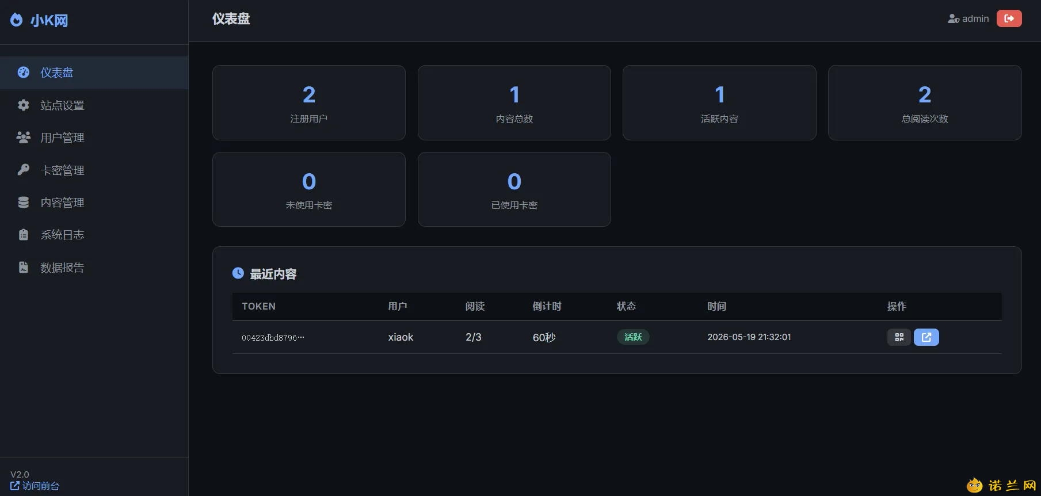Click the file icon for 数据报告
Screen dimensions: 1041x496
[x=24, y=268]
